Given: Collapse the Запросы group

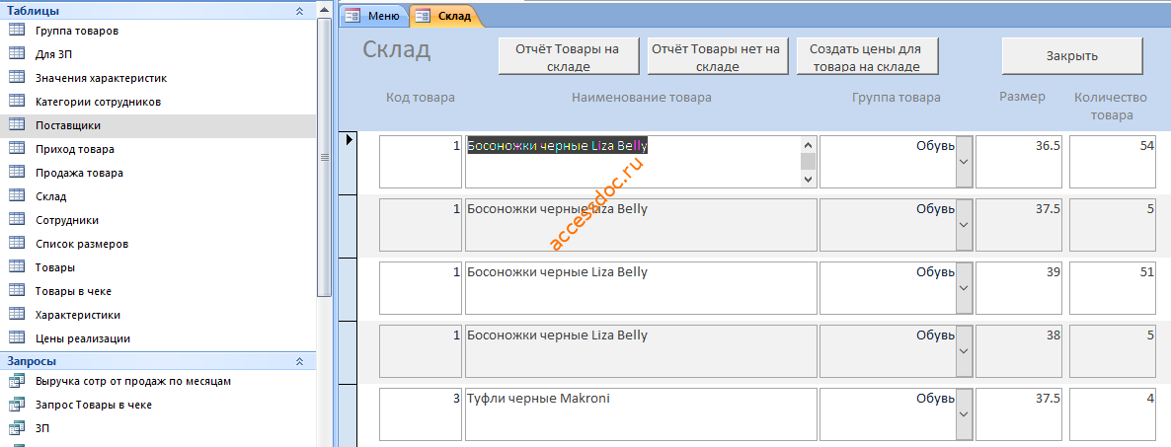Looking at the screenshot, I should tap(299, 361).
